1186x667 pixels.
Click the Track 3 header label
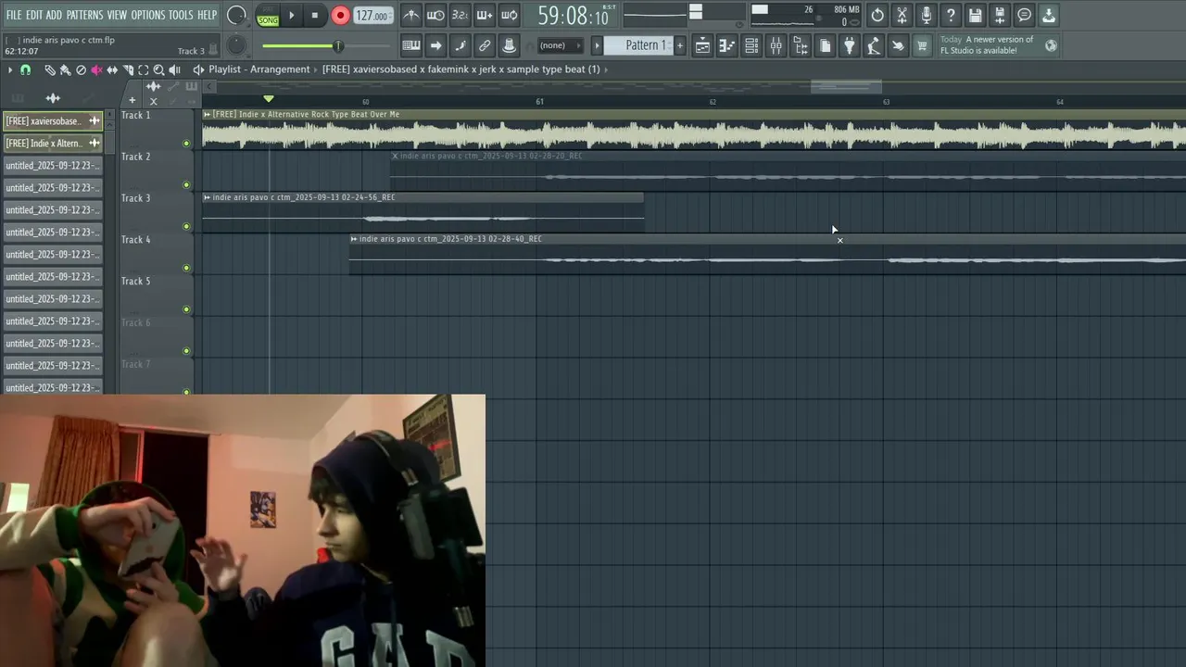(135, 198)
